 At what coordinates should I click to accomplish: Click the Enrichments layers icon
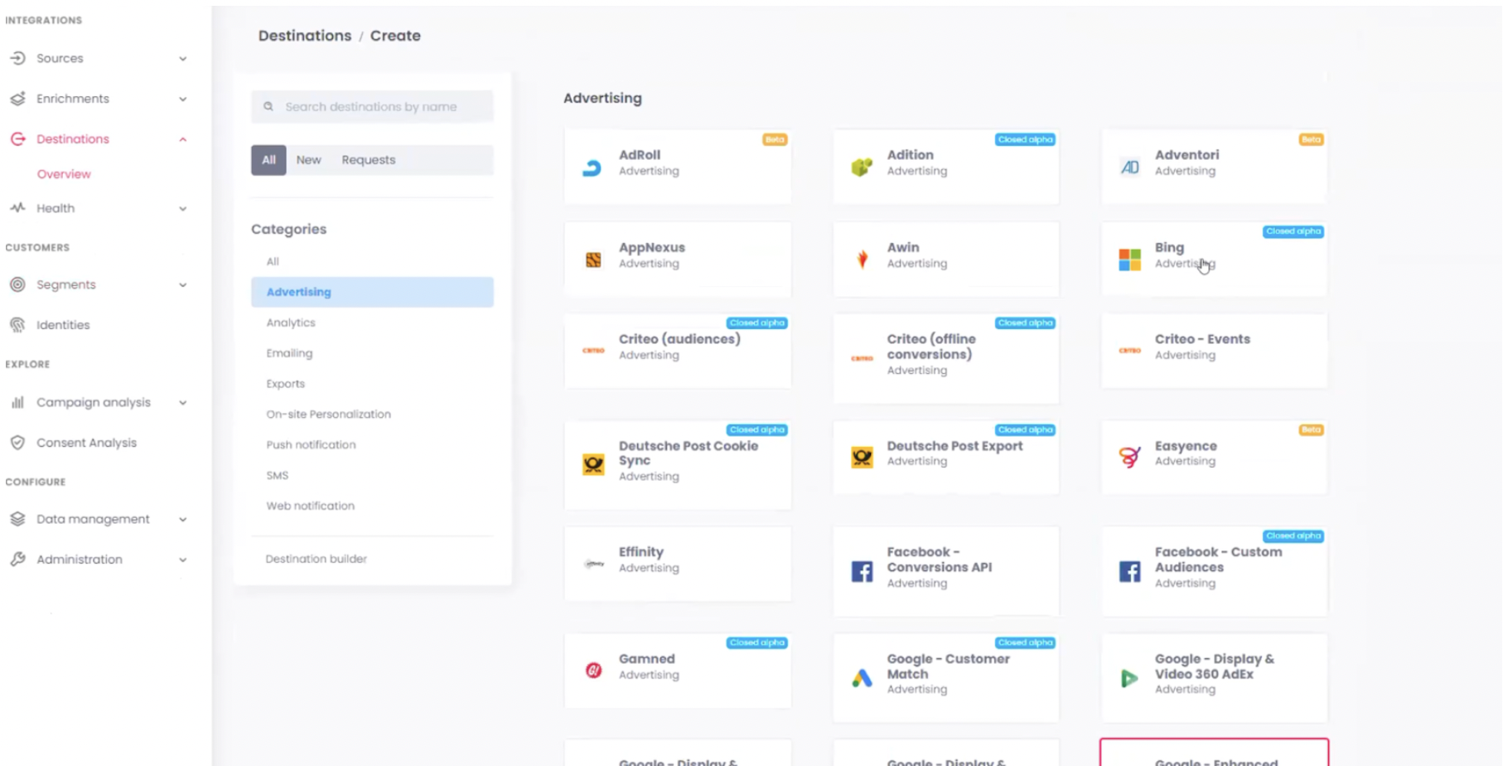pyautogui.click(x=17, y=99)
